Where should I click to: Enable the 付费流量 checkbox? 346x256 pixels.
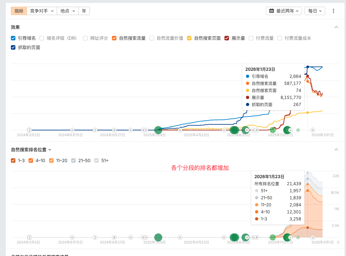251,38
